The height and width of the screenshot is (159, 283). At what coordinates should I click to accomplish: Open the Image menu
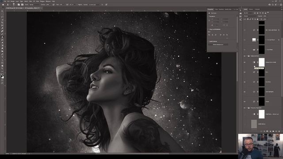(x=12, y=1)
